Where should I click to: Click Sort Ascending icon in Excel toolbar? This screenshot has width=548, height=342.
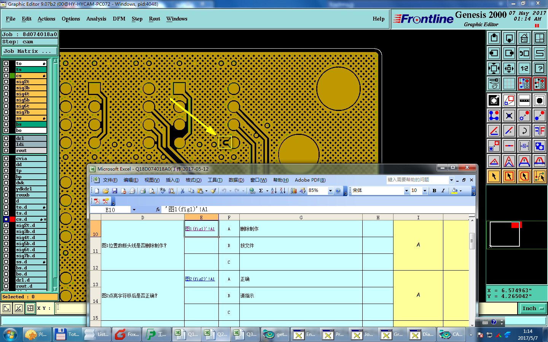click(274, 191)
